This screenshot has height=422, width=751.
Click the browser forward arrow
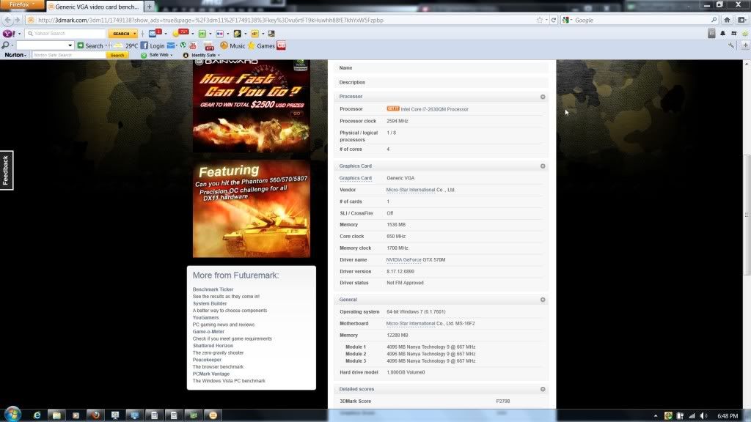pos(18,20)
